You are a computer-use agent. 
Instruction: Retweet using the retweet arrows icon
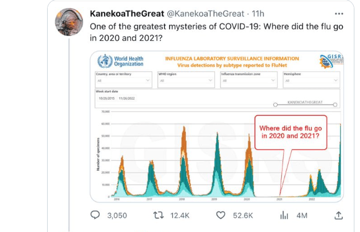click(158, 215)
